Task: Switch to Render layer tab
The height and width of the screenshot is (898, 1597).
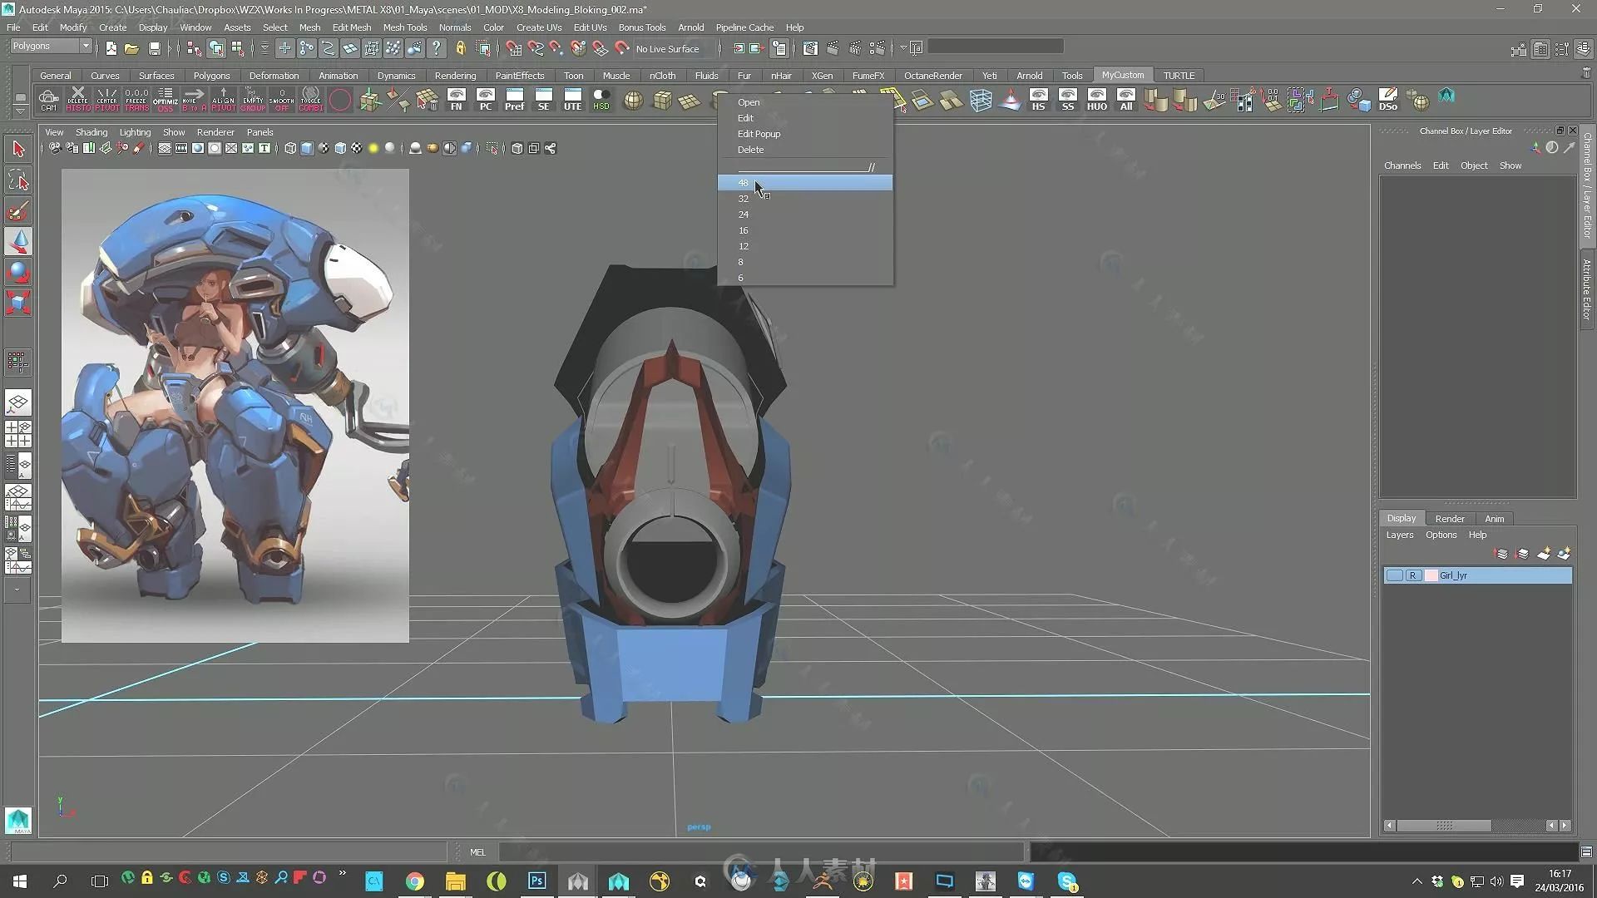Action: tap(1449, 519)
